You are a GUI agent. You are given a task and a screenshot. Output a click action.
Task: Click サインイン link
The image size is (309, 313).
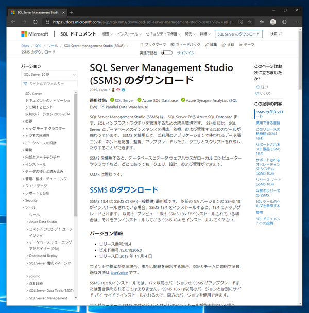185,53
